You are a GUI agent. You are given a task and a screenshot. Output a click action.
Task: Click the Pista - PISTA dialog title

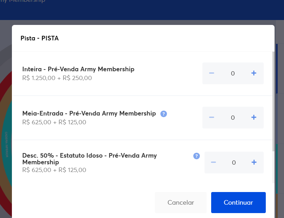tap(40, 38)
